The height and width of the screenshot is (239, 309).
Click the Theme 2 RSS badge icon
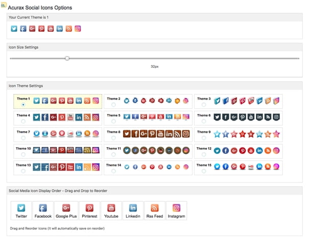pyautogui.click(x=177, y=101)
